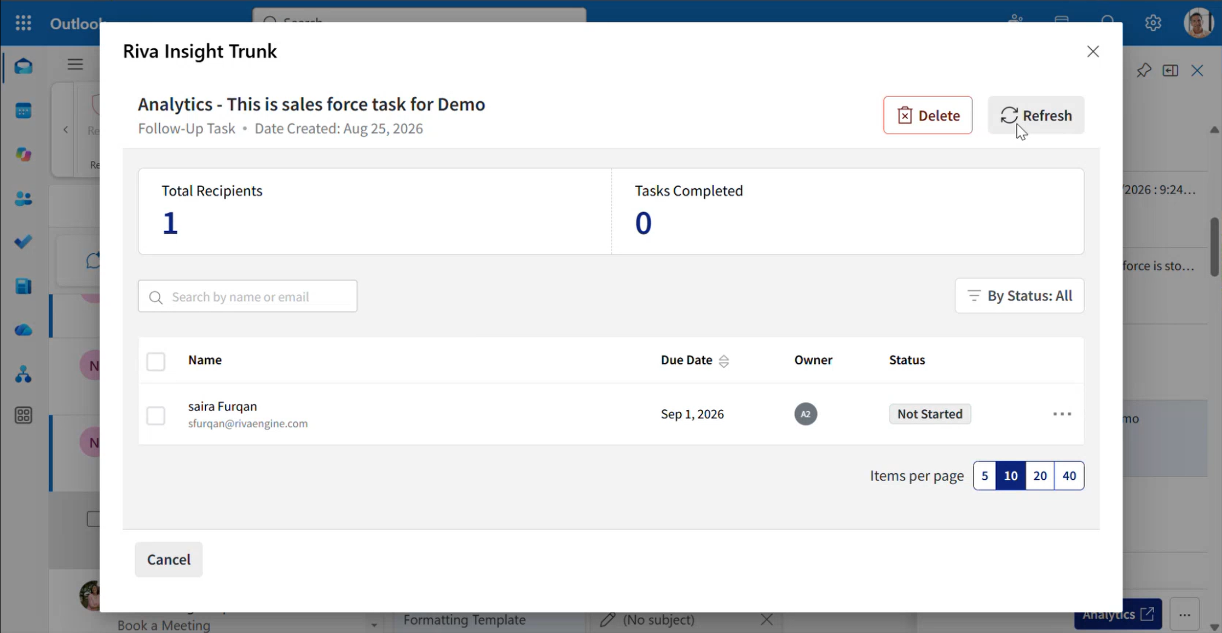
Task: Click the Name column header
Action: pos(205,360)
